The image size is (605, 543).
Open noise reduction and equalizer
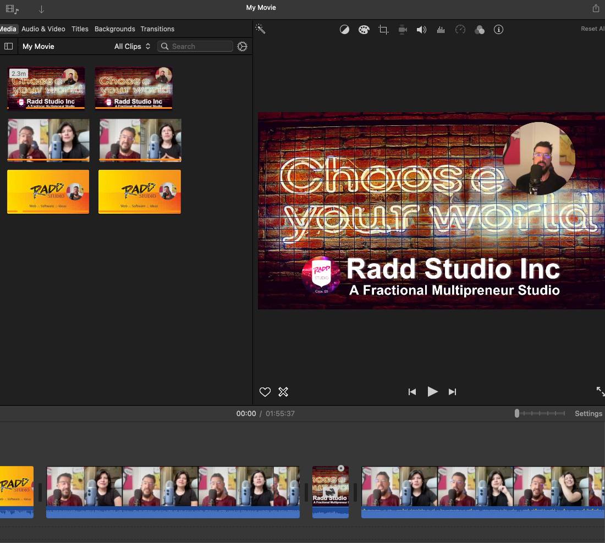[441, 30]
